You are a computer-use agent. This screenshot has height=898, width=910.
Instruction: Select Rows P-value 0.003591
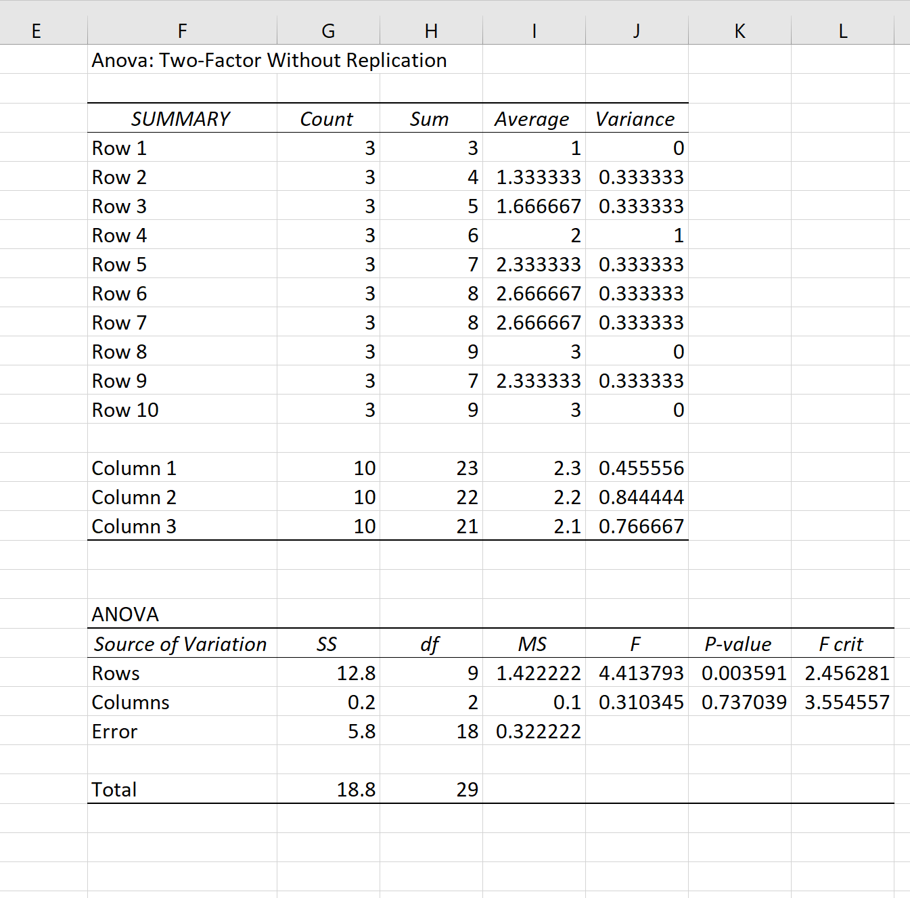click(x=740, y=673)
